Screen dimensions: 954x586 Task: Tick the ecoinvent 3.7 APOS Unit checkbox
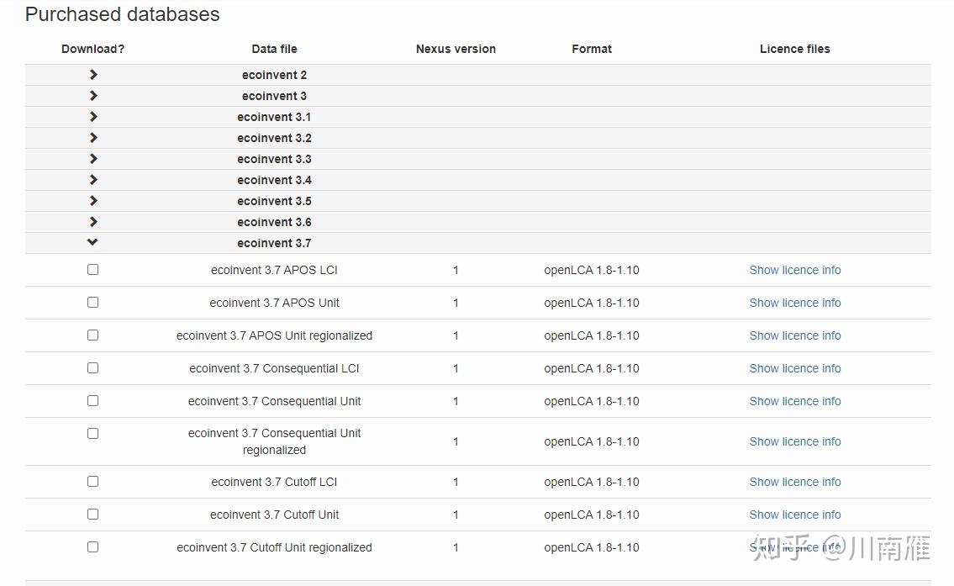tap(92, 303)
